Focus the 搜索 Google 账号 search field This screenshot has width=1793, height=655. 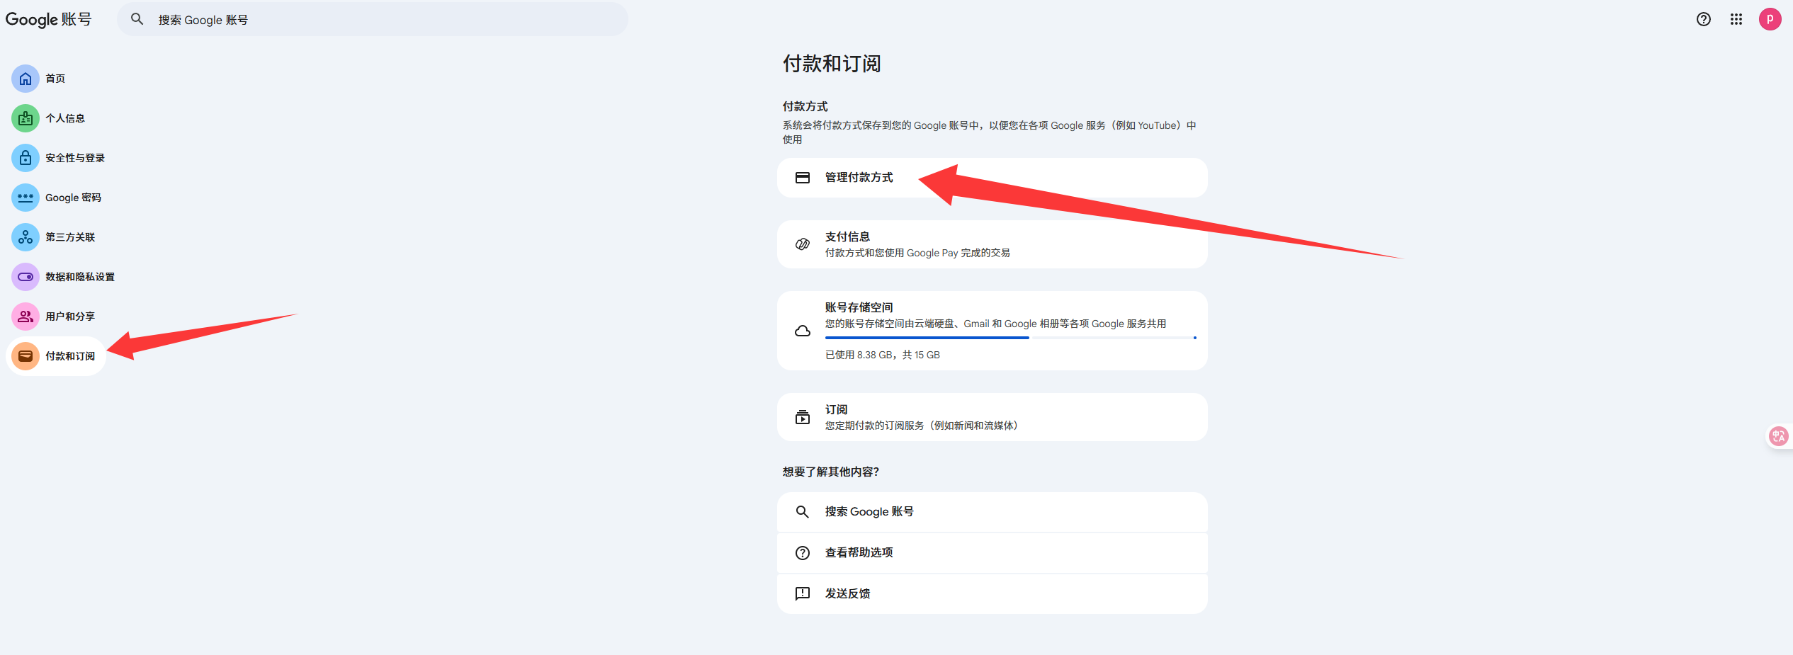373,19
